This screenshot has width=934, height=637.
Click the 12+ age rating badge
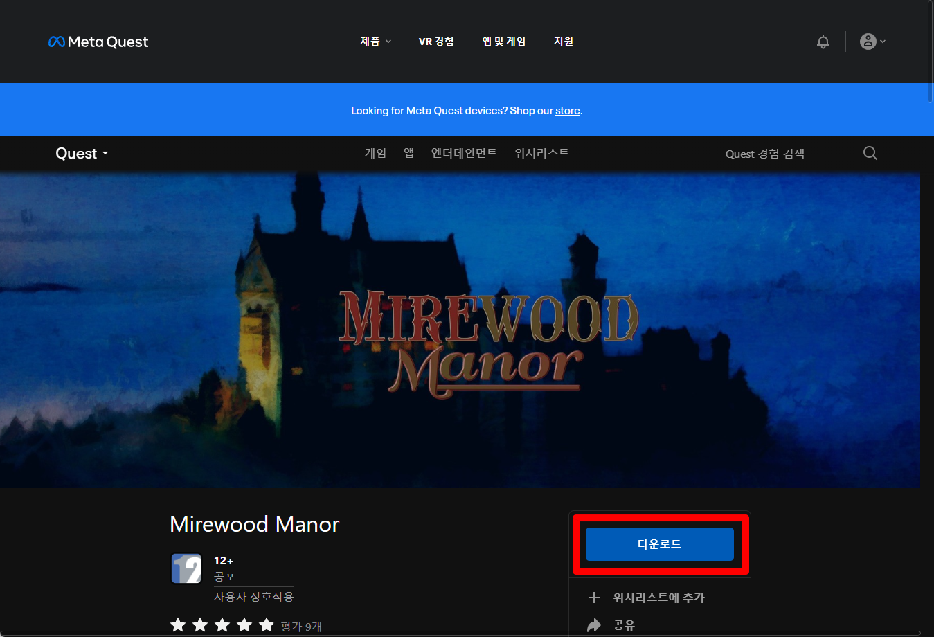click(186, 568)
